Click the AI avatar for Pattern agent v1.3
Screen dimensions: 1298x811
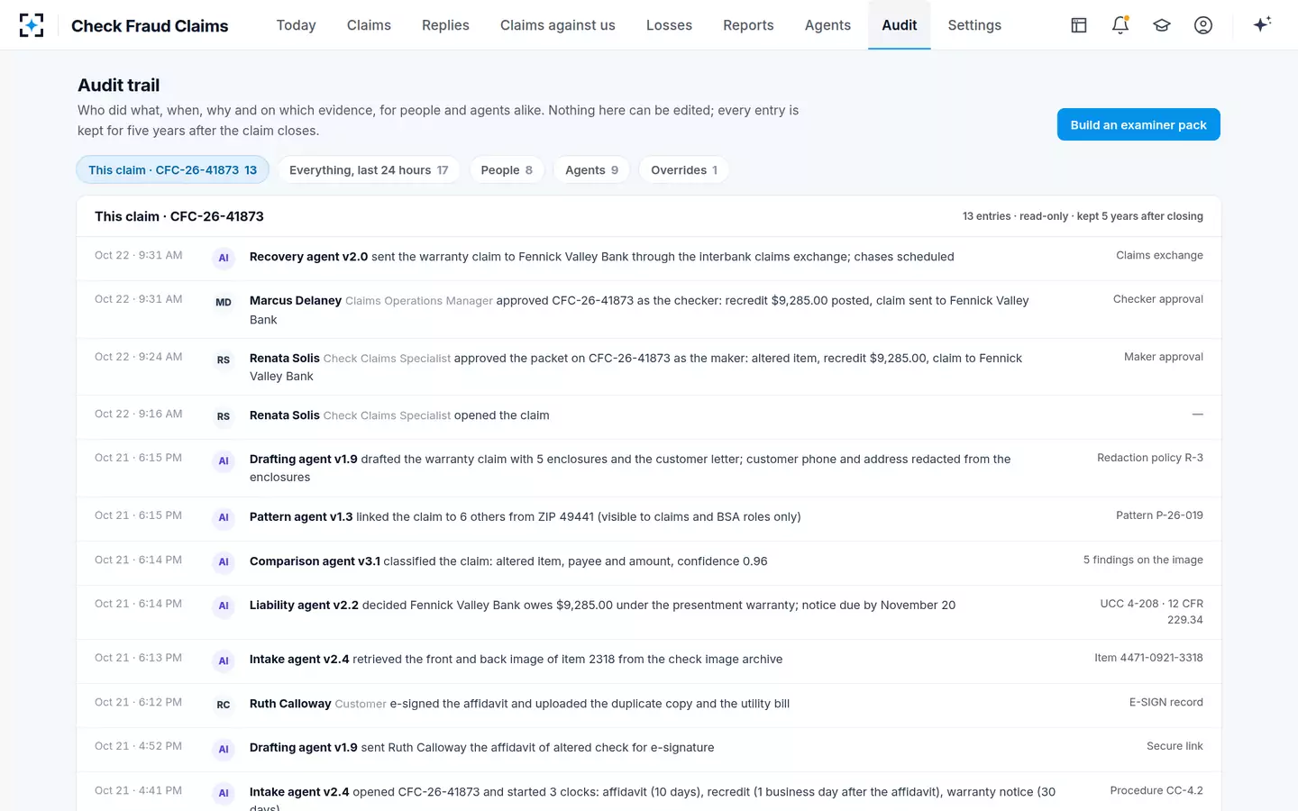click(224, 518)
